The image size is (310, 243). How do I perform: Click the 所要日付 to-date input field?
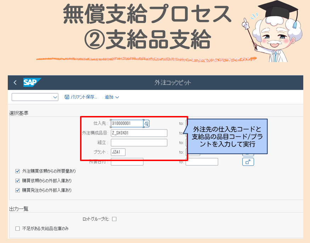[x=202, y=162]
